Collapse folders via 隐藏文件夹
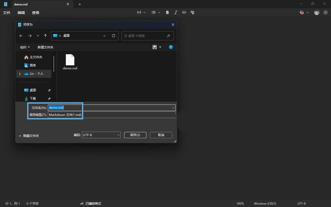The height and width of the screenshot is (207, 331). point(29,136)
